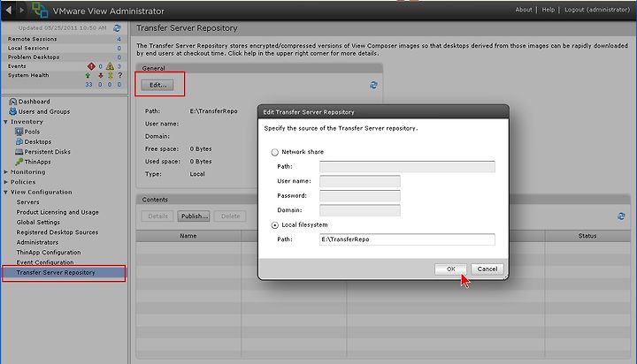The image size is (637, 364).
Task: Cancel the Edit Transfer Server Repository dialog
Action: pyautogui.click(x=487, y=269)
